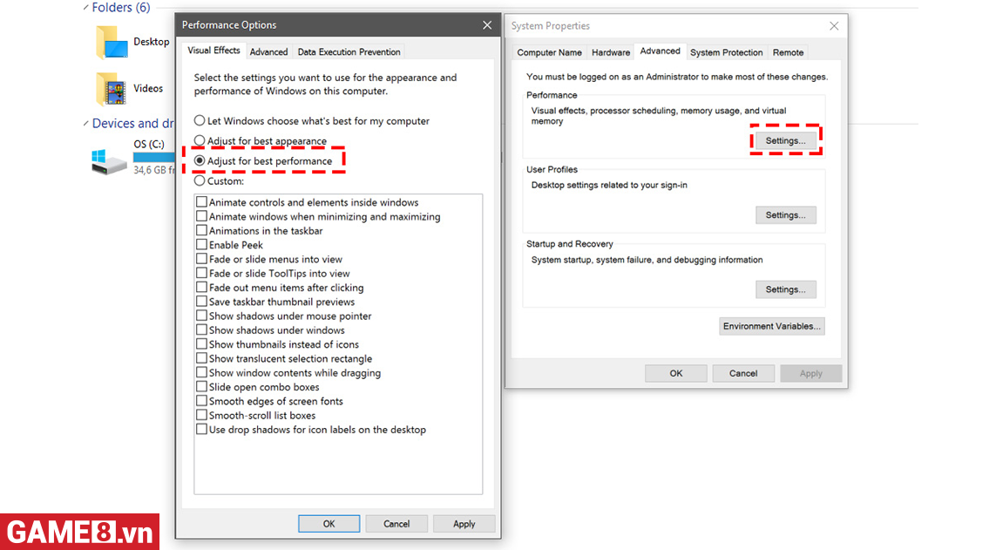Close the System Properties window
The width and height of the screenshot is (1003, 550).
(834, 26)
